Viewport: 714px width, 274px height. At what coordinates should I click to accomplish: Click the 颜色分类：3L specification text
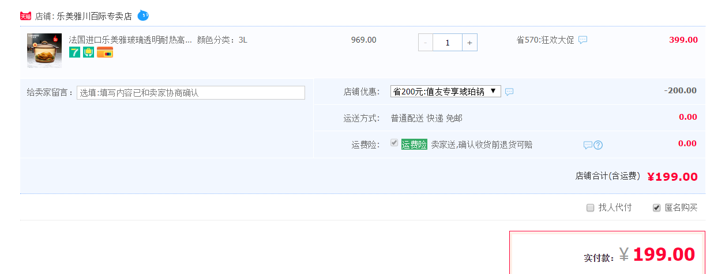[x=222, y=40]
